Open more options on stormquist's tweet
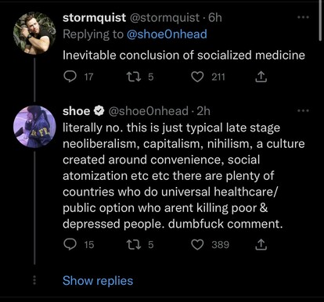 (x=304, y=17)
